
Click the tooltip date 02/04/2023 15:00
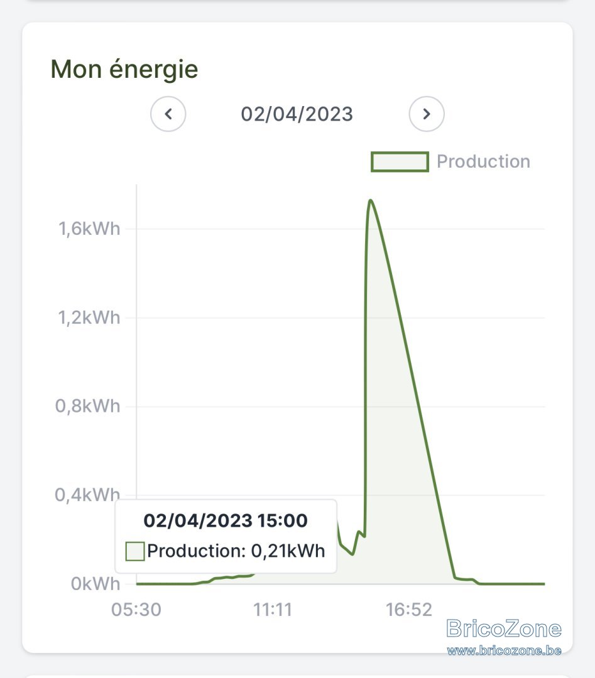tap(226, 520)
